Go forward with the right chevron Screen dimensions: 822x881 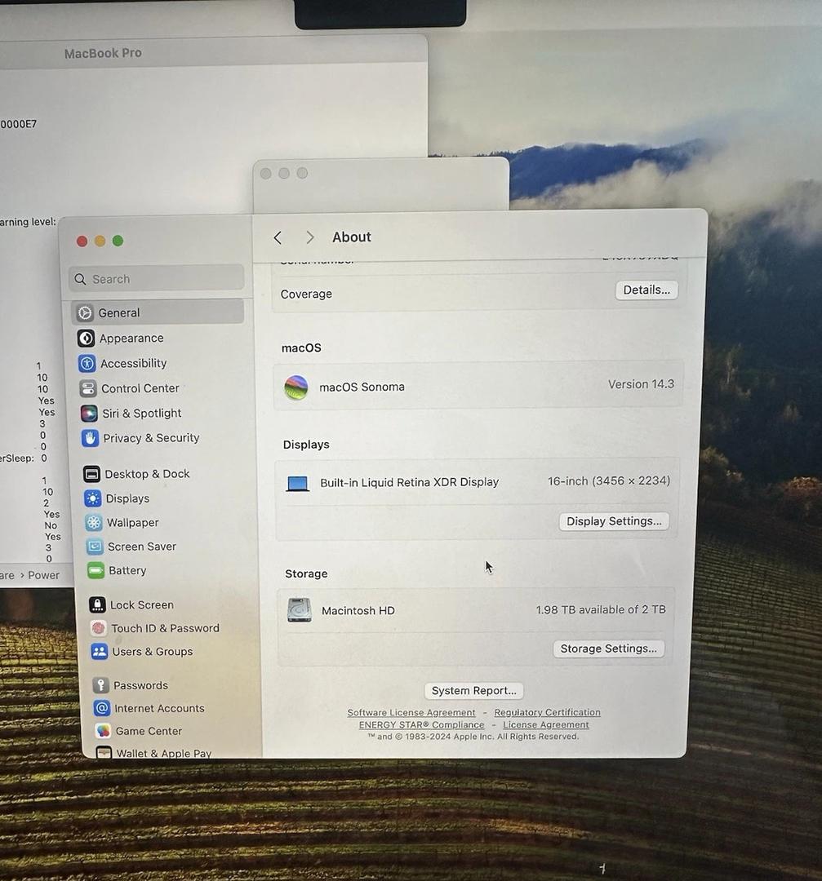point(310,237)
